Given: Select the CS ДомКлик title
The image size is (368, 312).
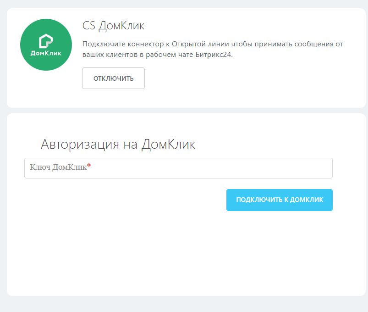Looking at the screenshot, I should (x=113, y=25).
